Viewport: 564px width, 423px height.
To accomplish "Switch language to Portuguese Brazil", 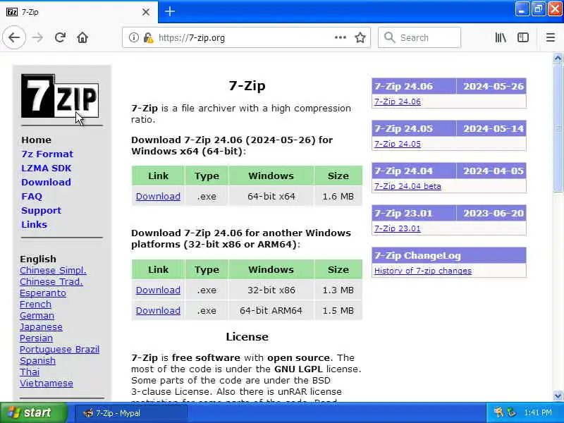I will point(59,349).
